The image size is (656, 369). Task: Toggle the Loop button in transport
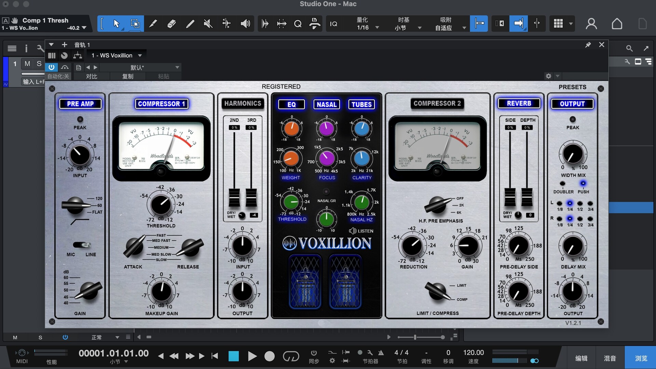tap(291, 356)
